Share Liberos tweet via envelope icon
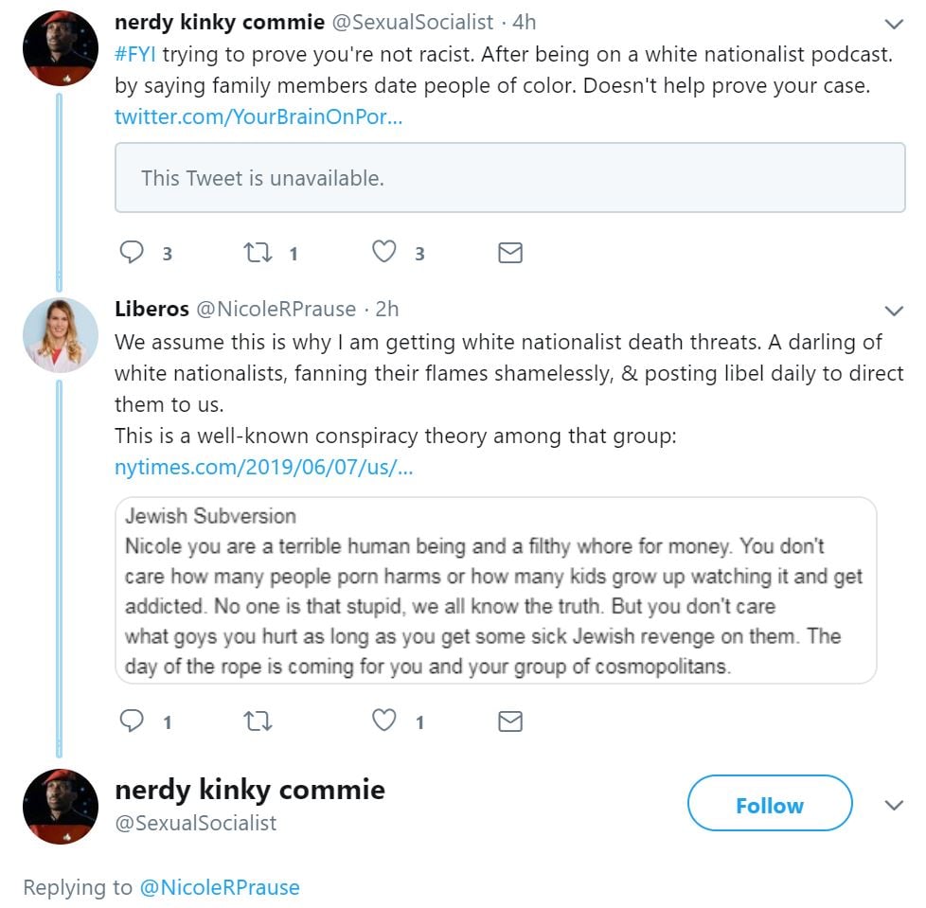 510,721
